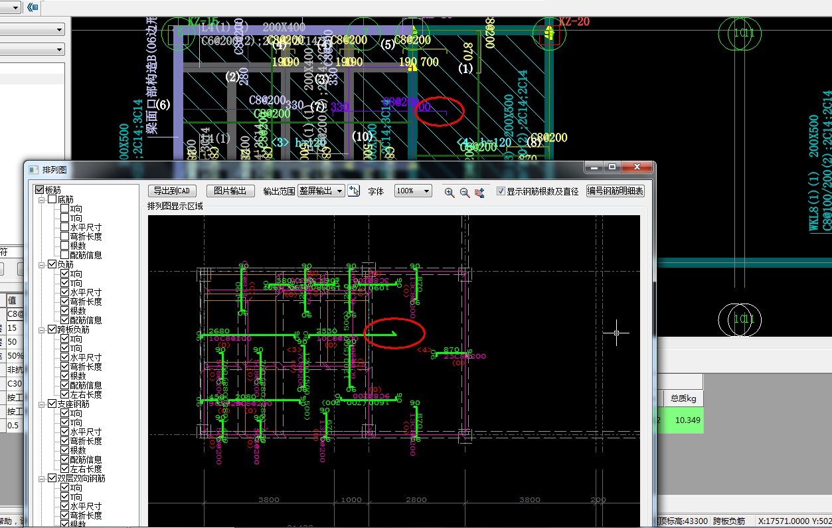Uncheck the 跨板负筋 checkbox
832x528 pixels.
[52, 329]
